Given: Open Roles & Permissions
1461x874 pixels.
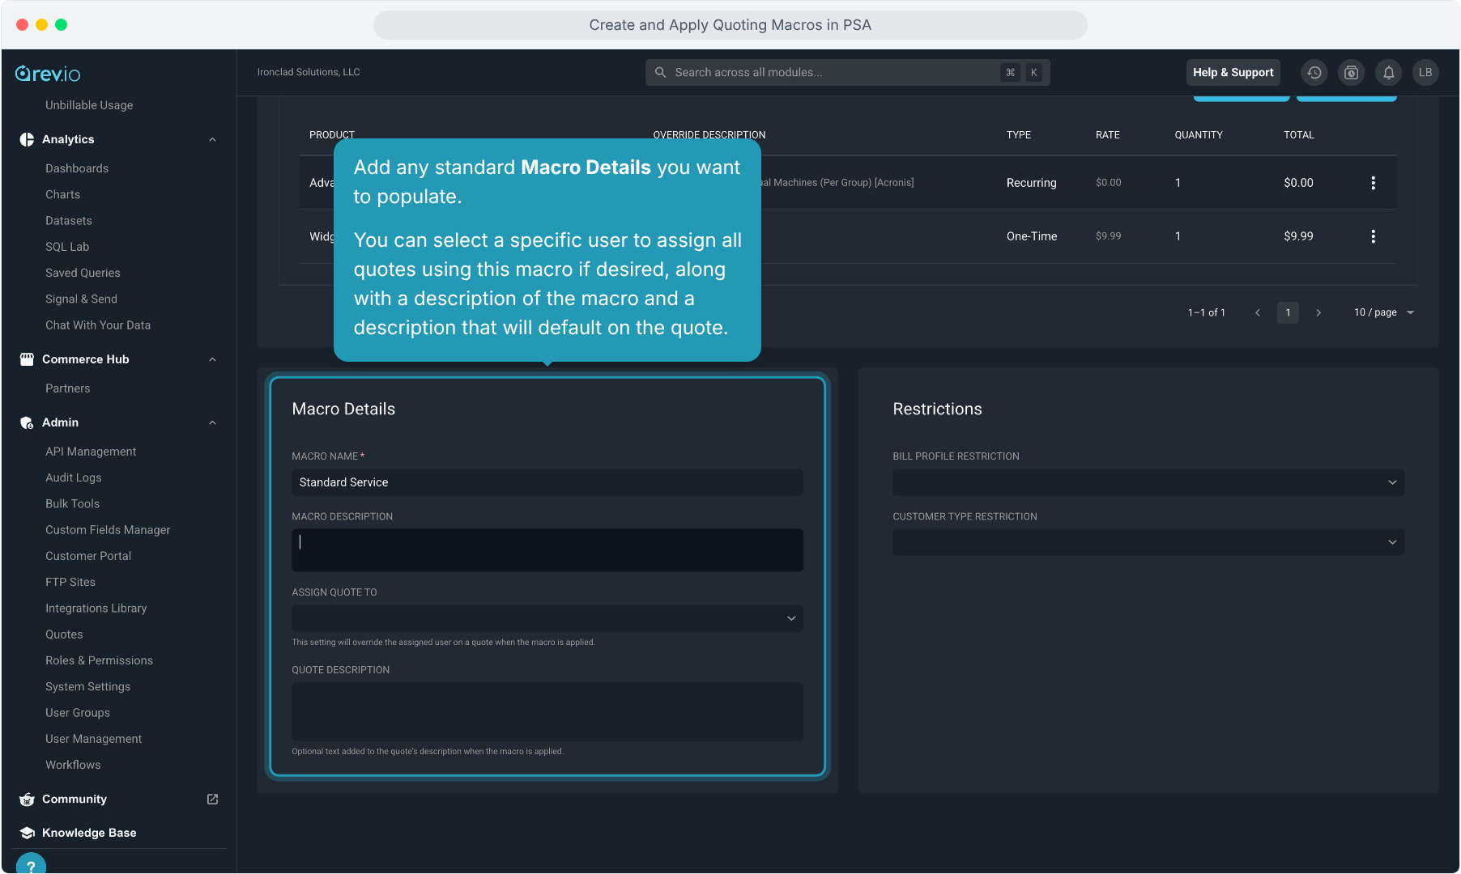Looking at the screenshot, I should pos(99,660).
